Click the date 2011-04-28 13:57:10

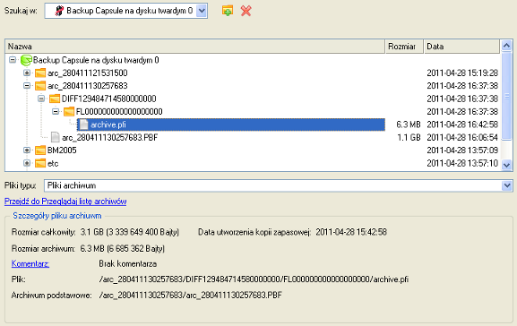point(462,163)
